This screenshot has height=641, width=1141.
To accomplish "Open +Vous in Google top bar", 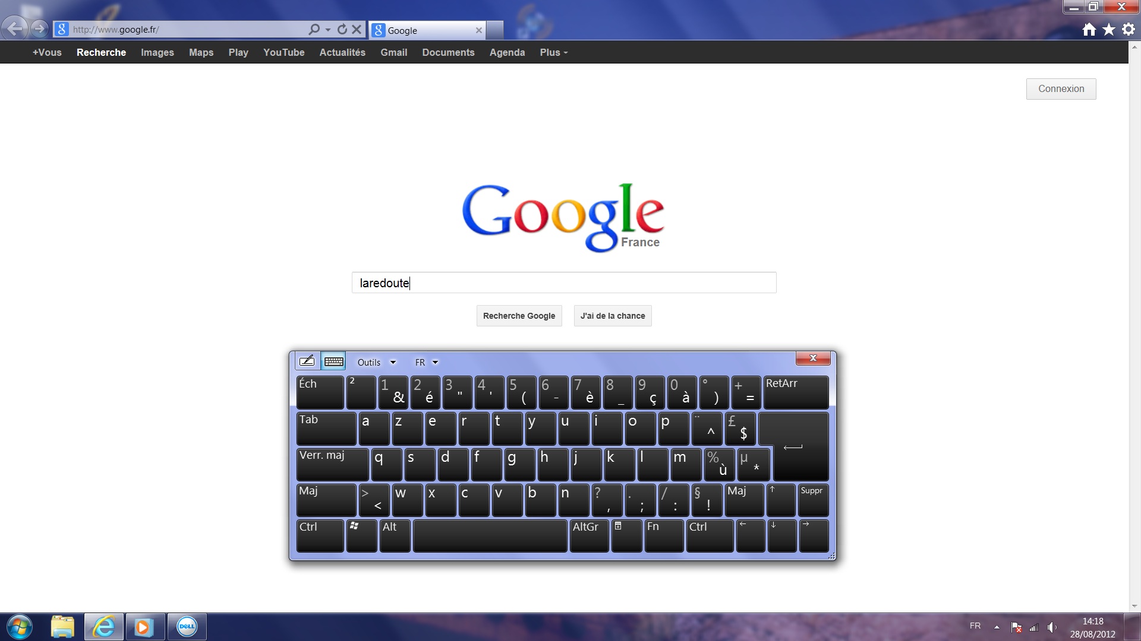I will click(47, 52).
